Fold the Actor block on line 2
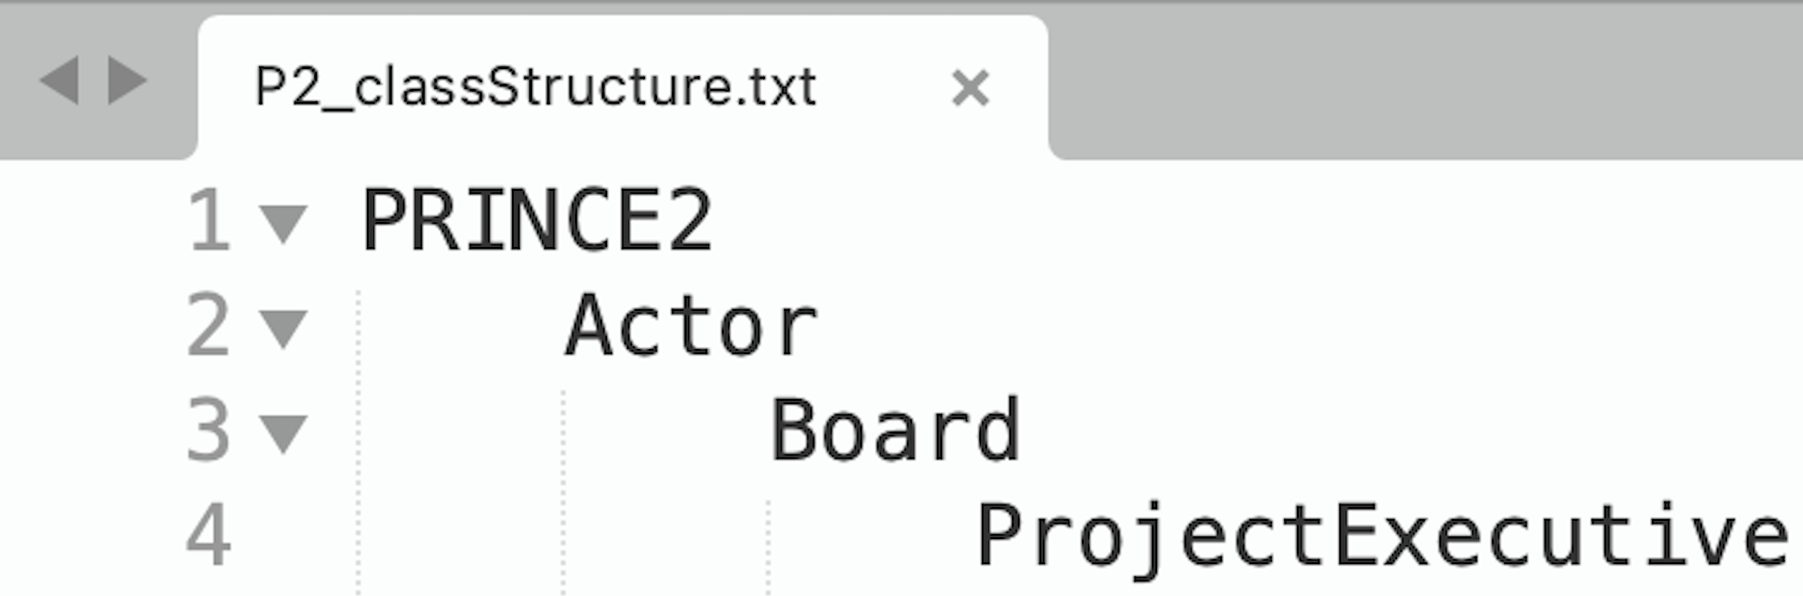This screenshot has height=596, width=1803. (283, 328)
